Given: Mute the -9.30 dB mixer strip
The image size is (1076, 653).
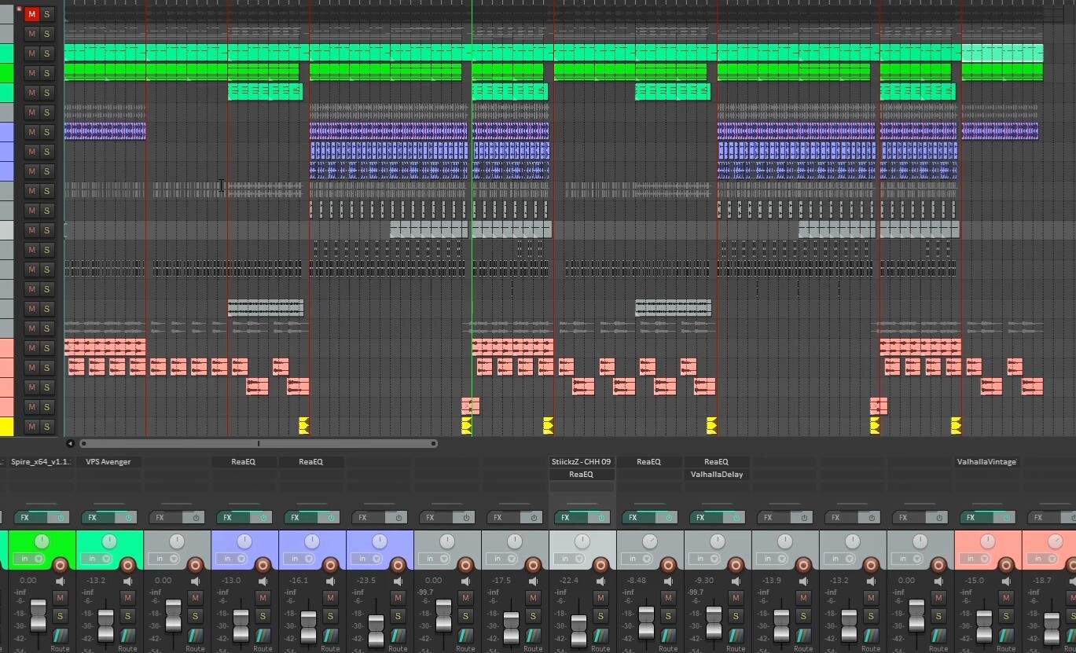Looking at the screenshot, I should 736,598.
